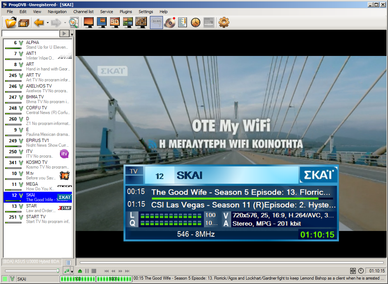This screenshot has width=388, height=284.
Task: Click the film strip media icon
Action: pos(24,23)
